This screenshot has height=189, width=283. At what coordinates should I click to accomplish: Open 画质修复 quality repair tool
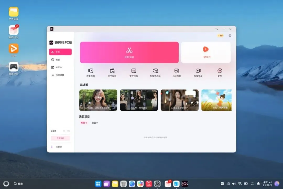click(177, 73)
